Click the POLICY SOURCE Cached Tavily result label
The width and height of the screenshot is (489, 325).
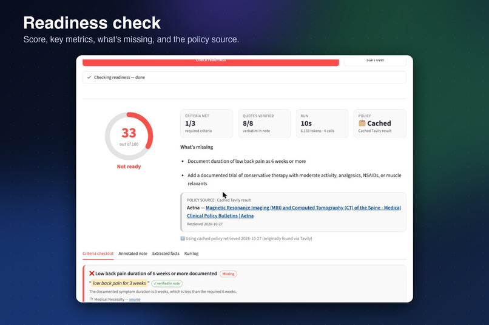click(x=218, y=200)
